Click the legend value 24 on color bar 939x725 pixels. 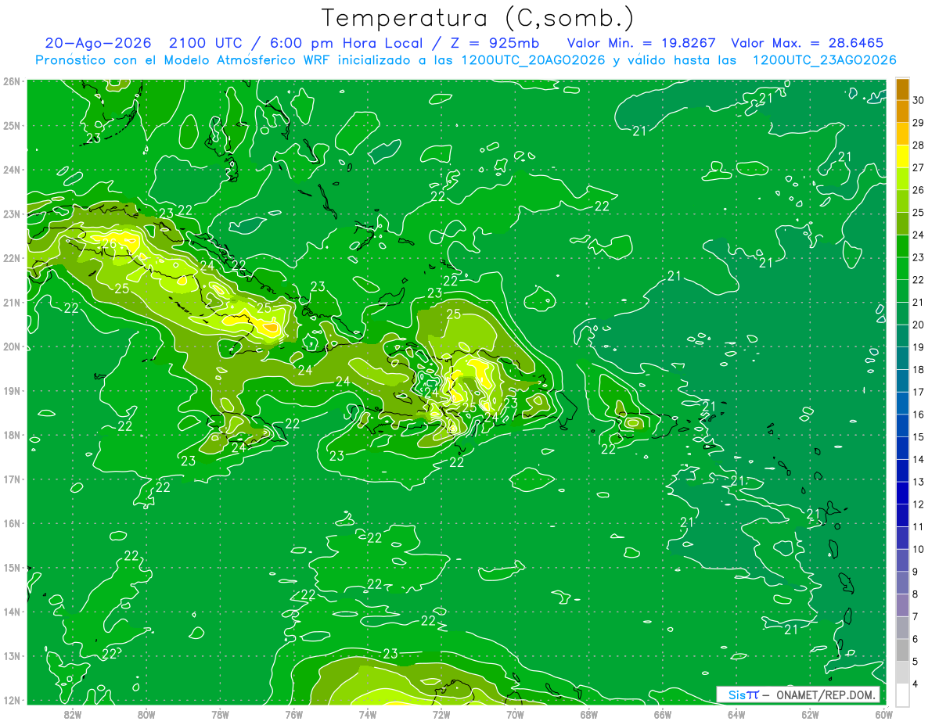tap(919, 235)
